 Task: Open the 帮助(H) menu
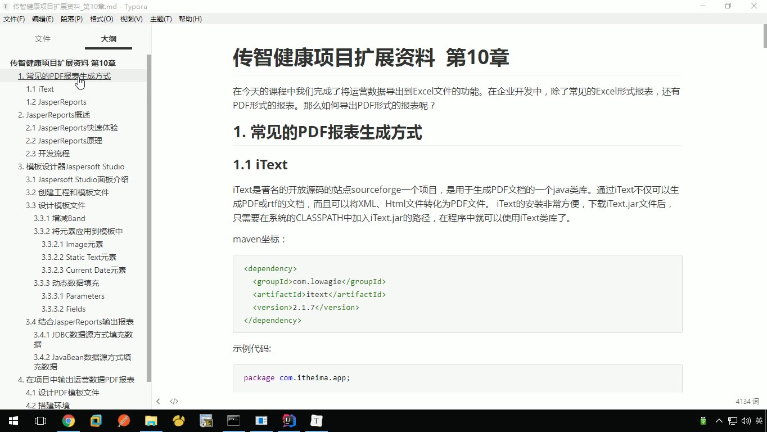click(190, 19)
